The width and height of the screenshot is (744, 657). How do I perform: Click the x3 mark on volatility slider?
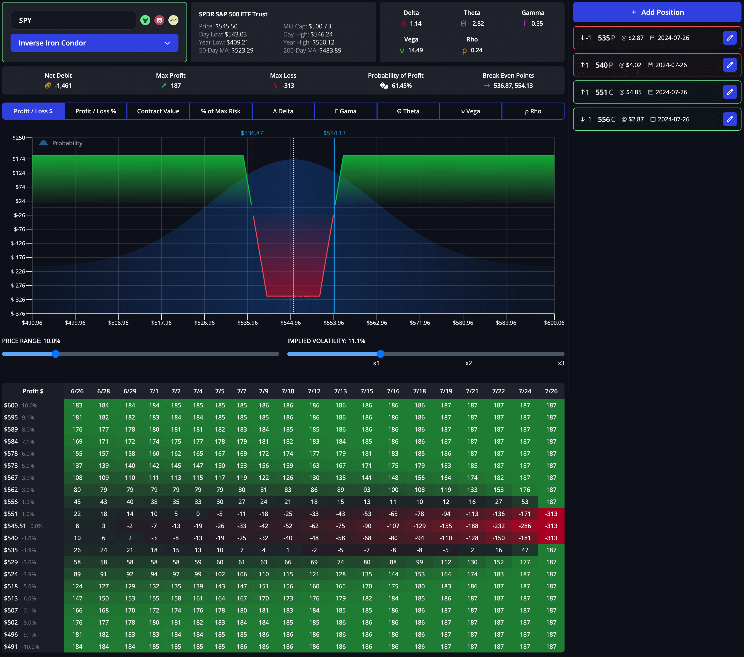click(561, 363)
